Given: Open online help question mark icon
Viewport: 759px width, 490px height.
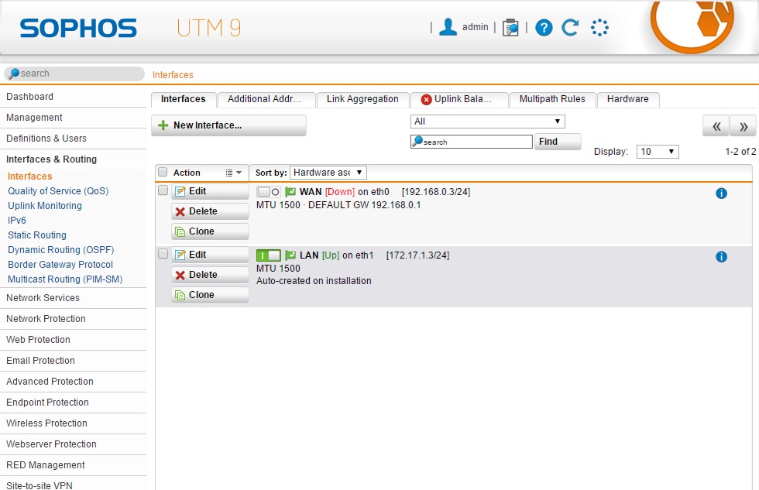Looking at the screenshot, I should (x=544, y=28).
